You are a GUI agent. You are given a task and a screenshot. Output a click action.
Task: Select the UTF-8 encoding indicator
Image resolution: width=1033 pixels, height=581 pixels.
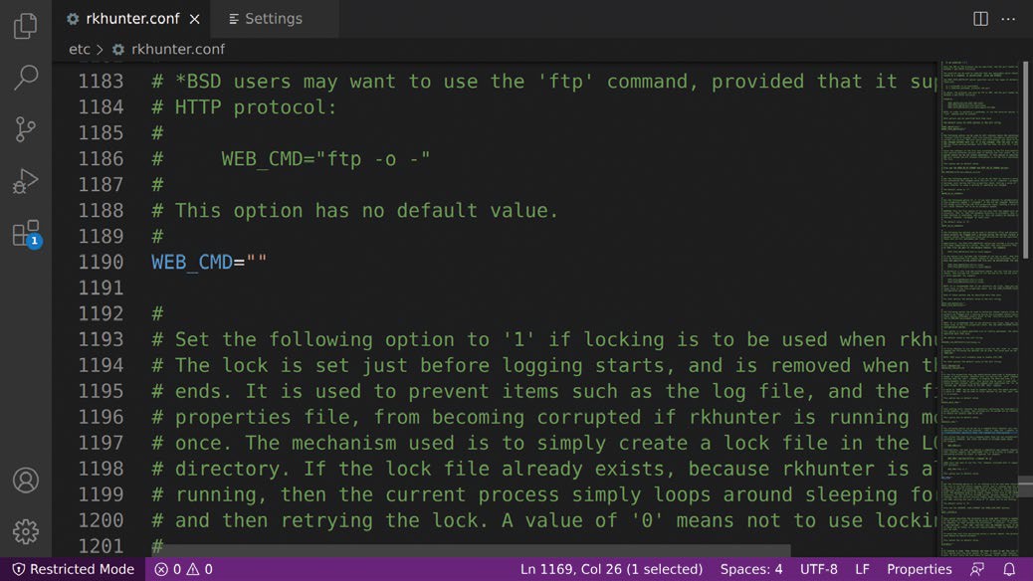coord(819,569)
